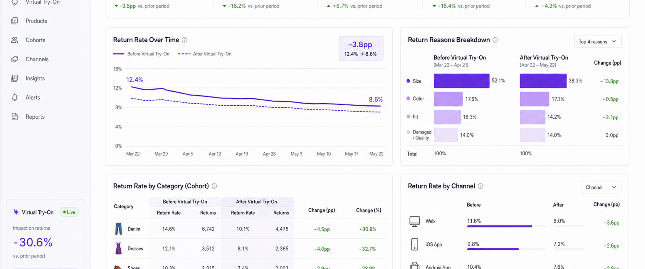This screenshot has width=645, height=269.
Task: Click the May 22 axis label
Action: 376,154
